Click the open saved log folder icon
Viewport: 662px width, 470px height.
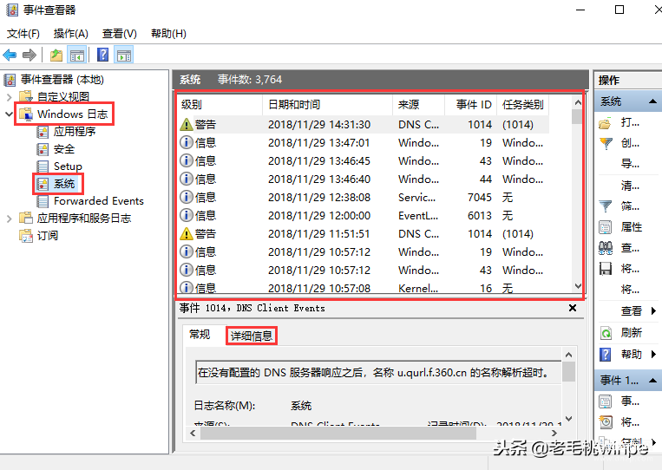[x=605, y=123]
